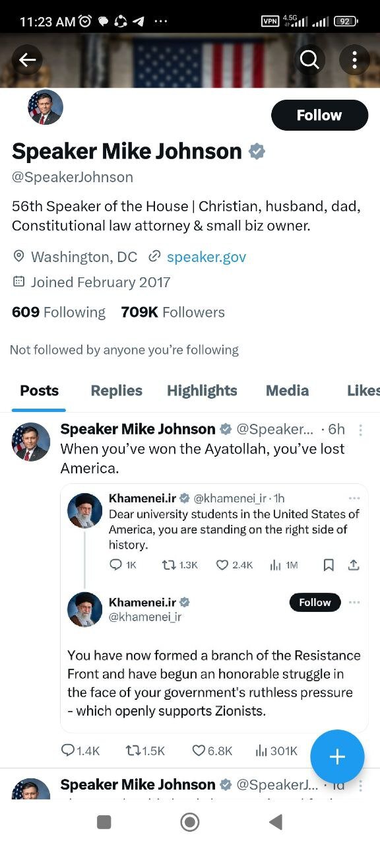Image resolution: width=380 pixels, height=845 pixels.
Task: Open Speaker Mike Johnson's profile picture
Action: 45,107
